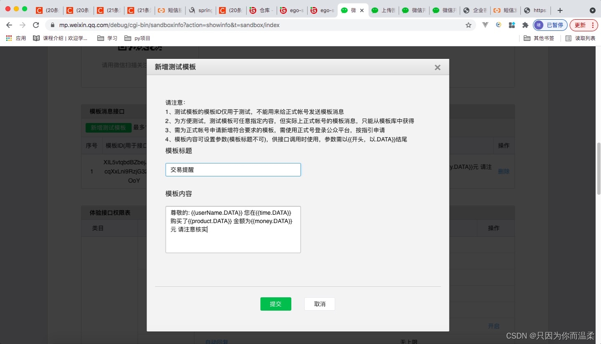
Task: Close the active 微 tab
Action: coord(361,10)
